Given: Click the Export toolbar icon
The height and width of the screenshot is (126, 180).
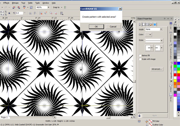Looking at the screenshot, I should click(18, 7).
